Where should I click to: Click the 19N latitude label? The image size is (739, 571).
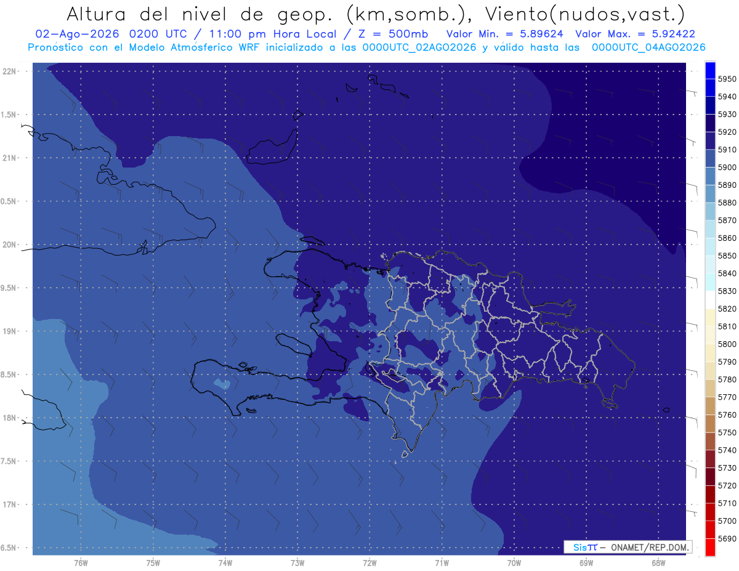pyautogui.click(x=10, y=331)
